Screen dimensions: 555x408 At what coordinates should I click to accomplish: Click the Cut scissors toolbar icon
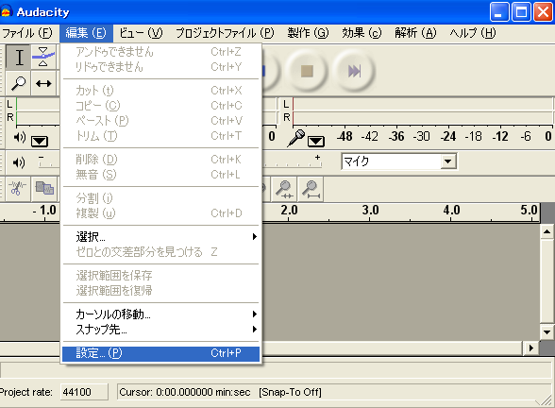tap(18, 189)
